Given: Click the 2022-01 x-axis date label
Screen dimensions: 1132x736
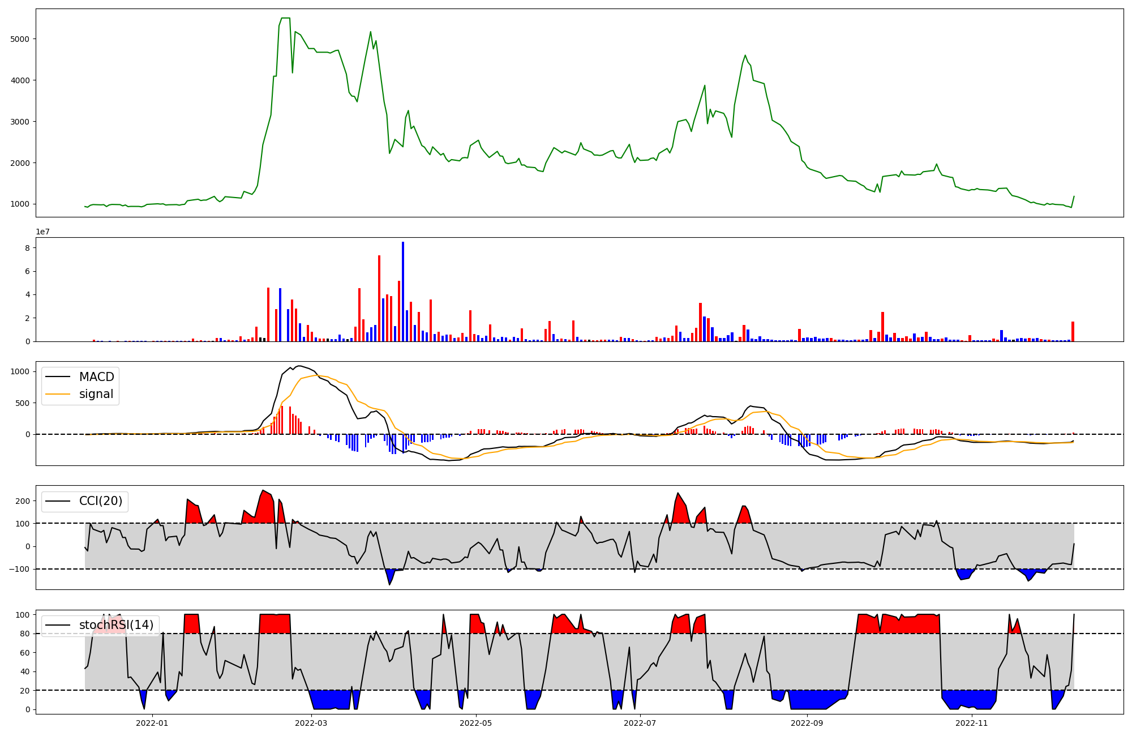Looking at the screenshot, I should click(152, 723).
